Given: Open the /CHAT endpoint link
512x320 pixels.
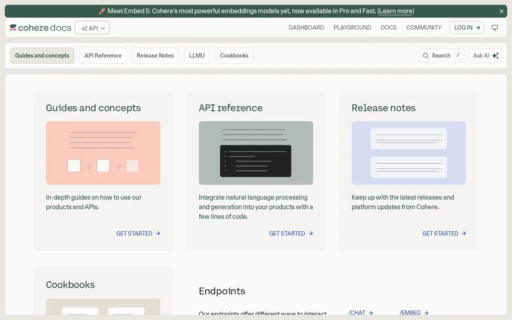Looking at the screenshot, I should click(x=361, y=313).
